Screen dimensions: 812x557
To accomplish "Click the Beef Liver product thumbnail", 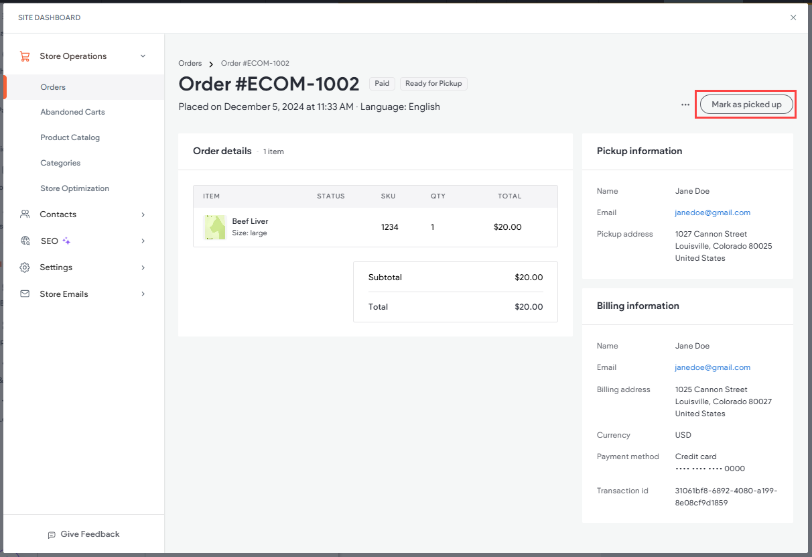I will click(x=214, y=227).
